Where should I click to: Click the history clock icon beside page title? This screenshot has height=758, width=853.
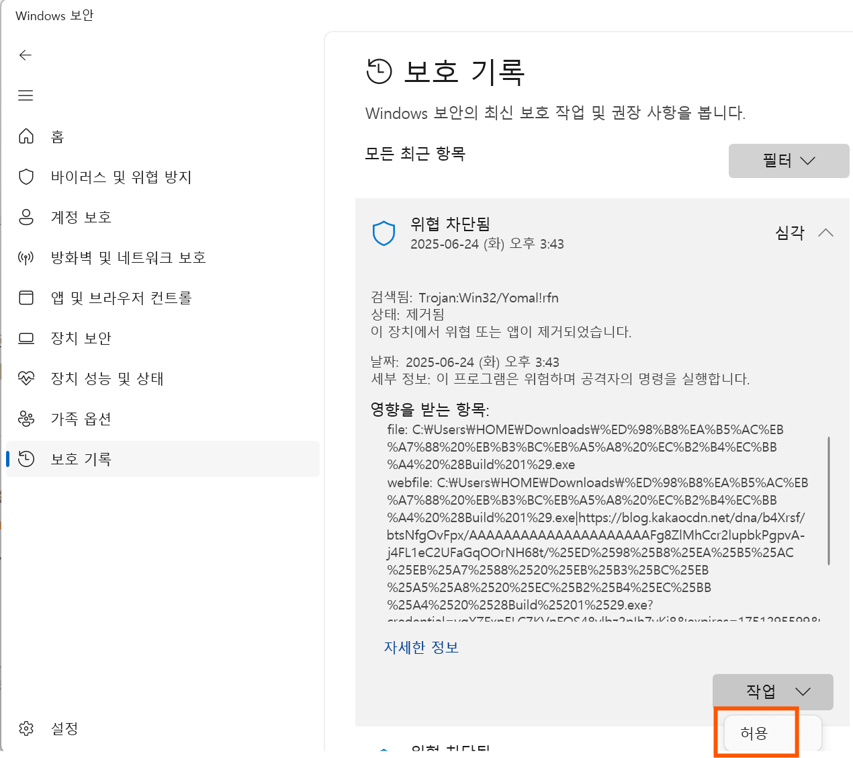pos(379,71)
